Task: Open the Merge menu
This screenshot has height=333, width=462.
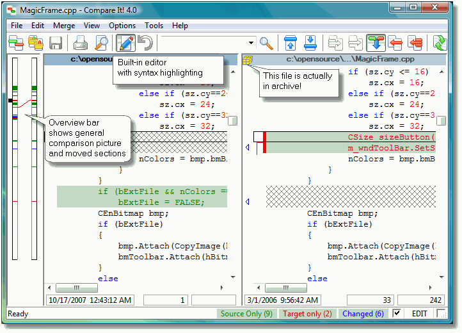Action: pyautogui.click(x=64, y=26)
